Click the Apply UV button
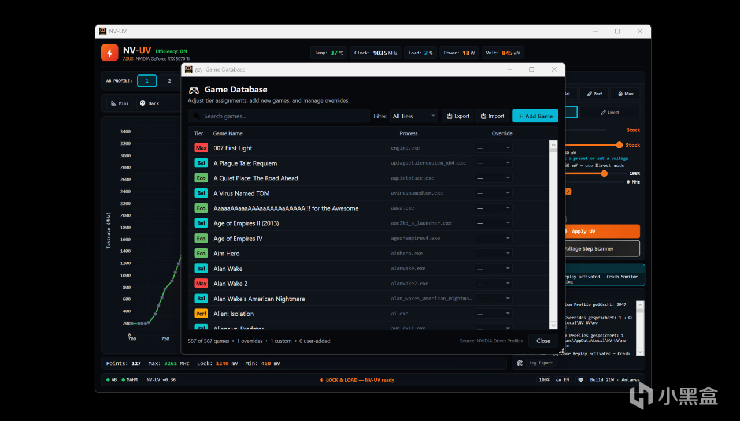Viewport: 740px width, 421px height. click(x=601, y=232)
